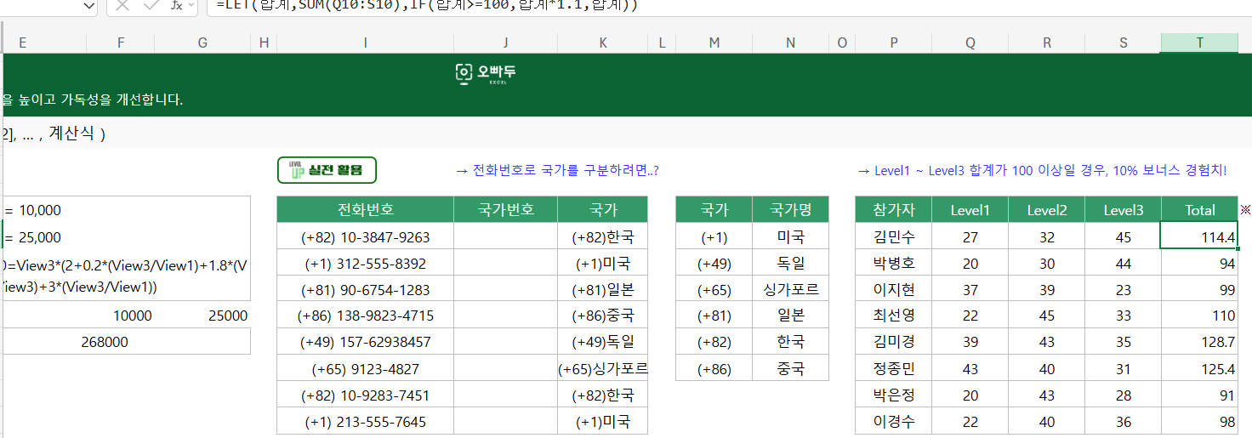Click the Level Up 실전 활용 badge
Viewport: 1252px width, 438px height.
[327, 170]
